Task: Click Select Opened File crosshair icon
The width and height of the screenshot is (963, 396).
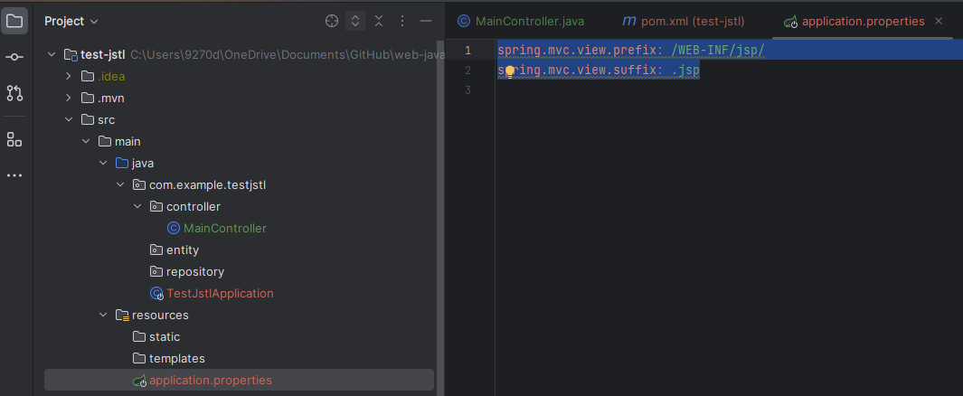Action: (x=332, y=21)
